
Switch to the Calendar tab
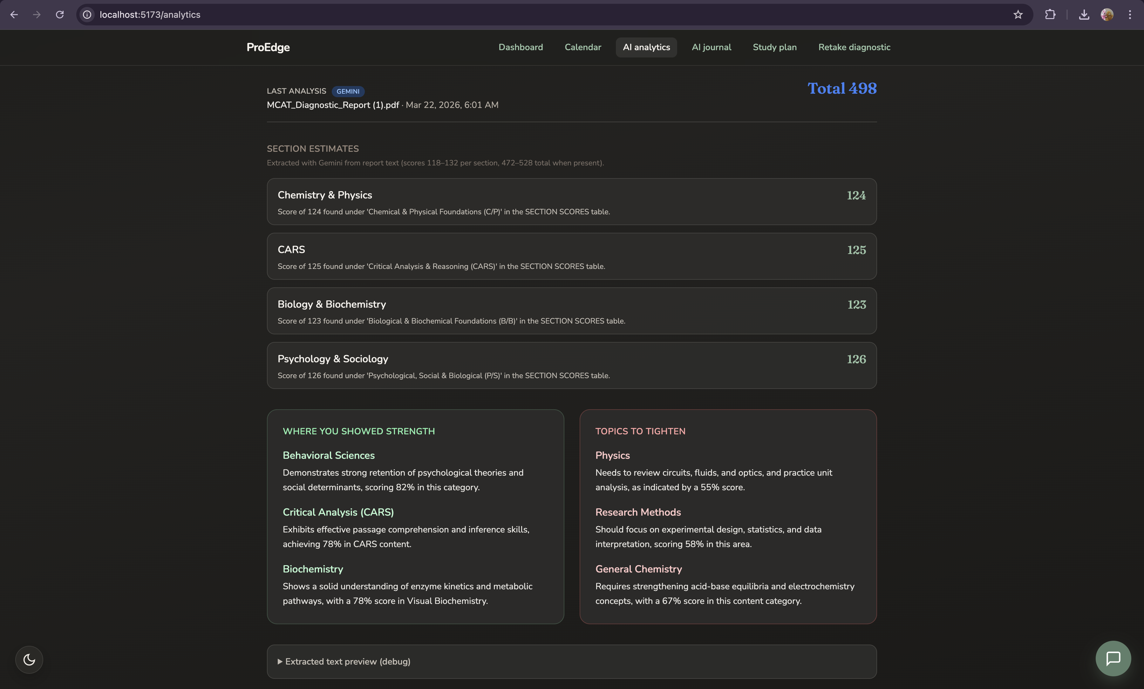583,47
